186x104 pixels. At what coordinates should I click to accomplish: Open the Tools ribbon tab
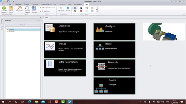coord(69,4)
